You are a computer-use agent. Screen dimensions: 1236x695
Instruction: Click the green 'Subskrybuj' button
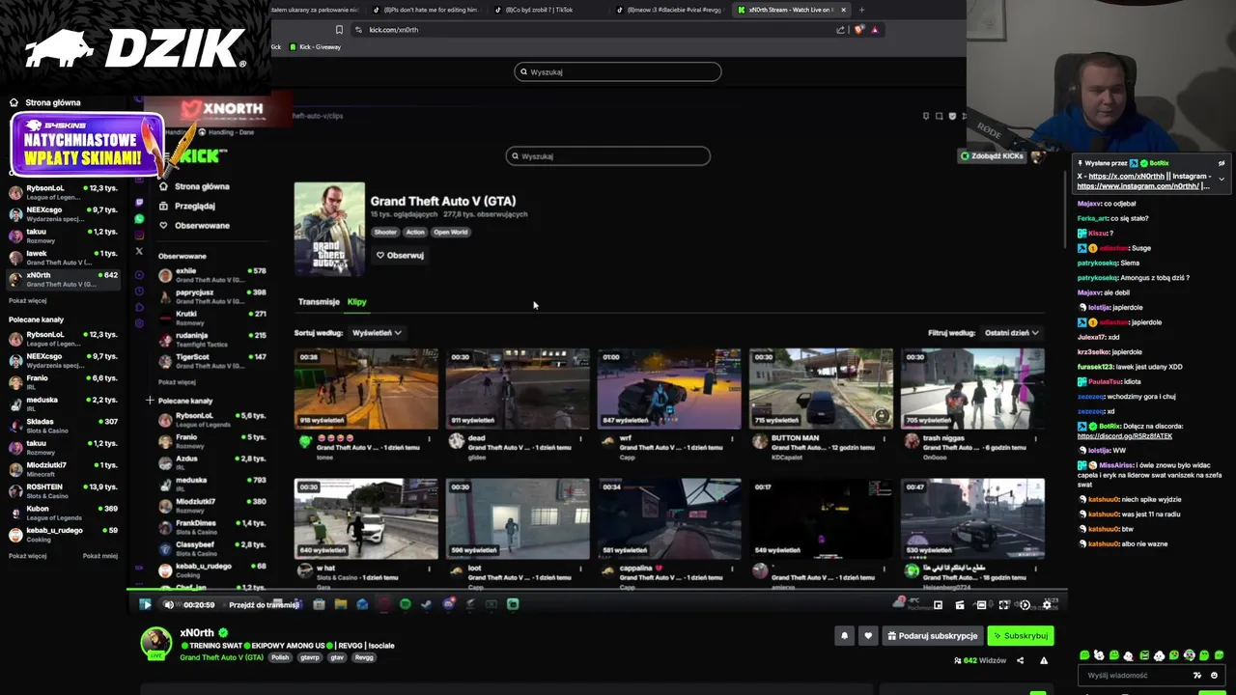[1021, 635]
